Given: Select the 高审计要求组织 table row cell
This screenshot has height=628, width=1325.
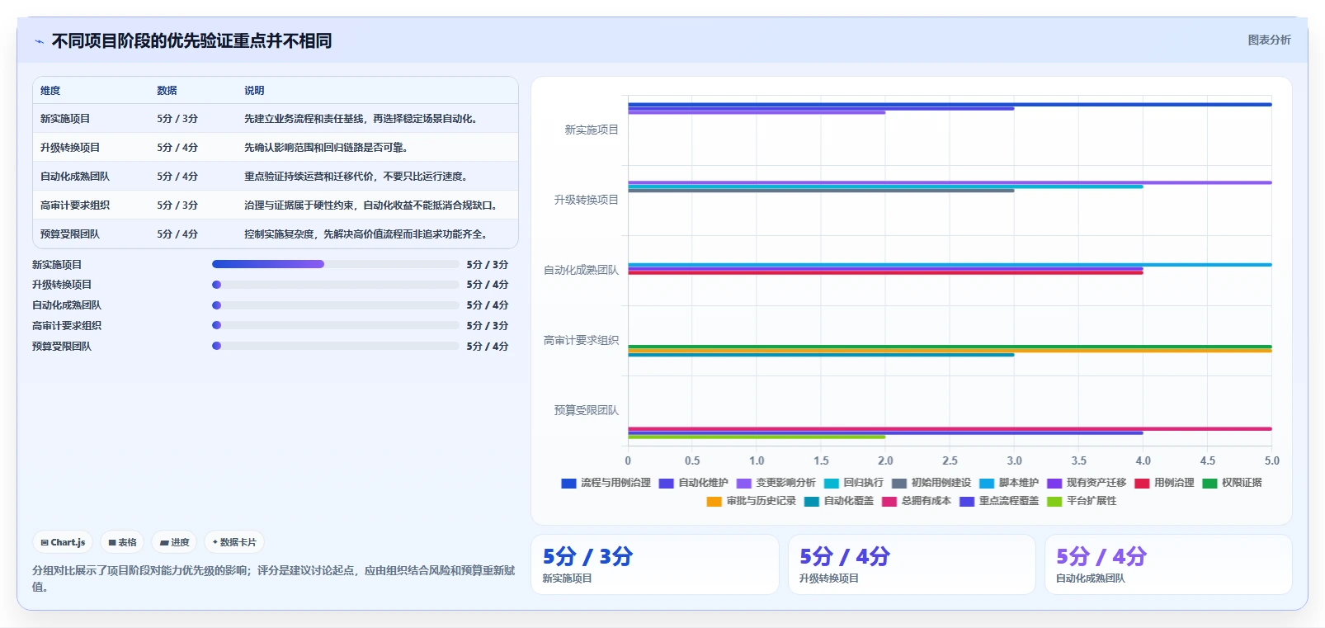Looking at the screenshot, I should tap(75, 205).
